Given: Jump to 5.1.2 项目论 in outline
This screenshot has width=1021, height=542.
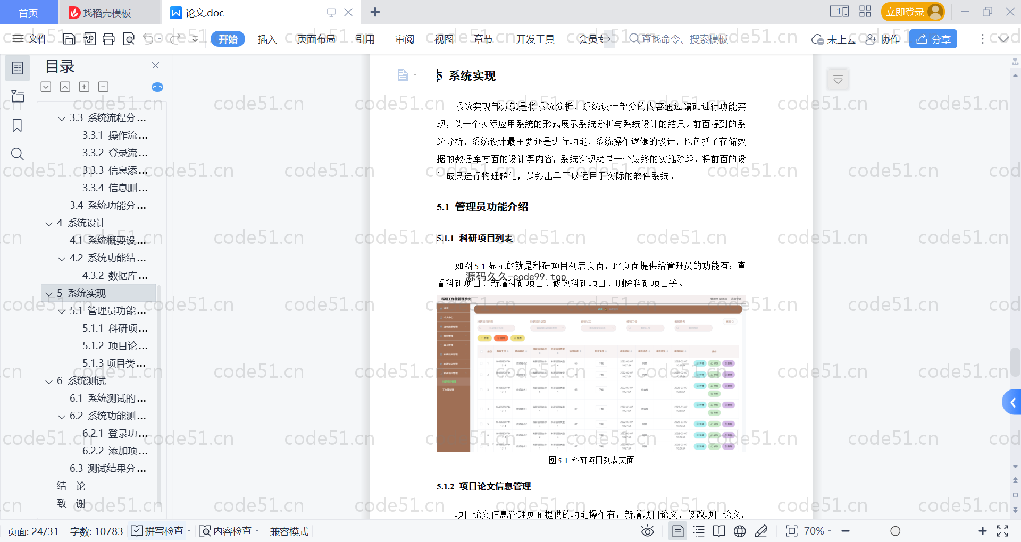Looking at the screenshot, I should tap(115, 345).
